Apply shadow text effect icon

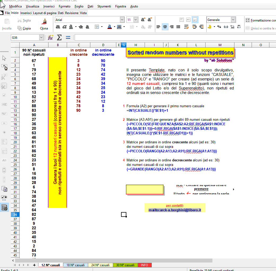87,27
